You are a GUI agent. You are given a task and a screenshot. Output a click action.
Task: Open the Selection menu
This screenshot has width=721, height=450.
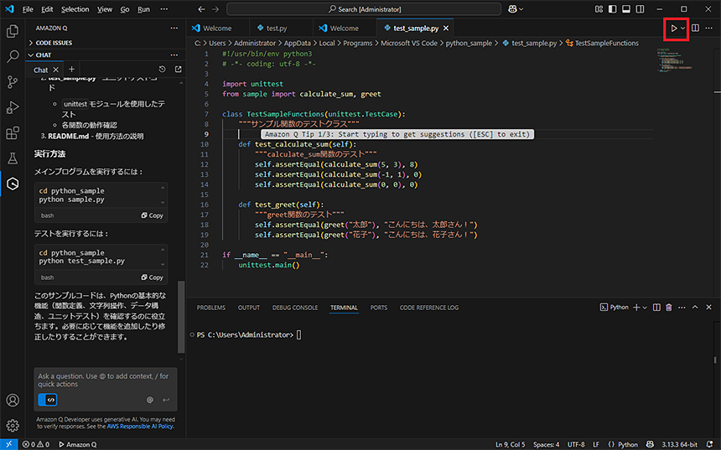(x=75, y=9)
